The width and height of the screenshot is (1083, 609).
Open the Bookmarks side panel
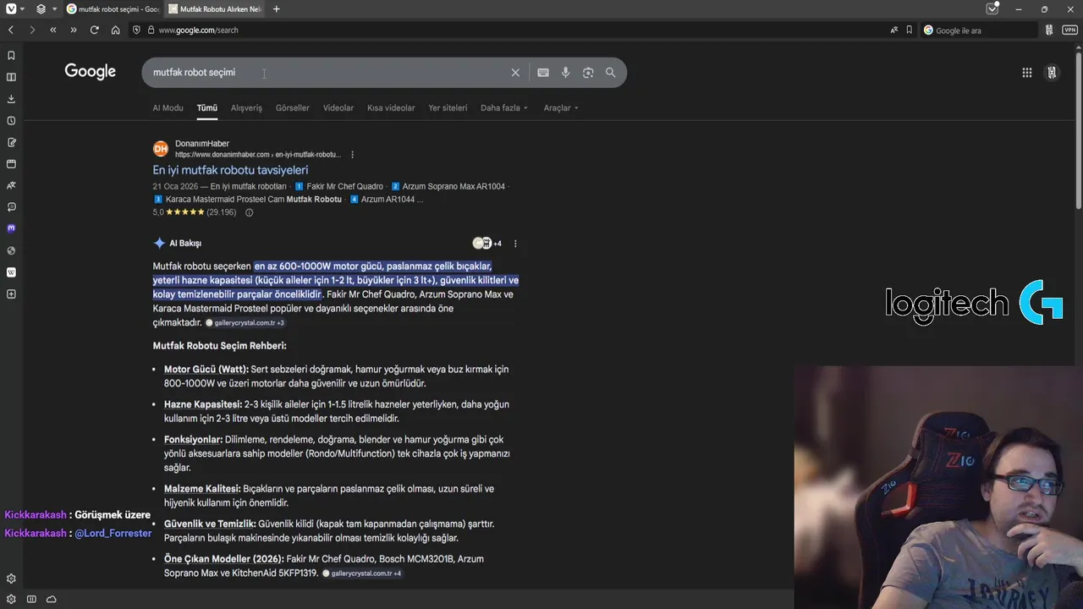pos(11,56)
